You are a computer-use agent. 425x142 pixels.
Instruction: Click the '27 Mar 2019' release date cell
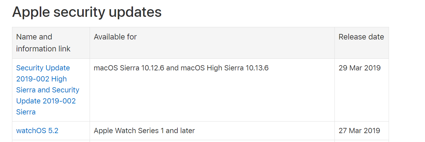[x=359, y=131]
